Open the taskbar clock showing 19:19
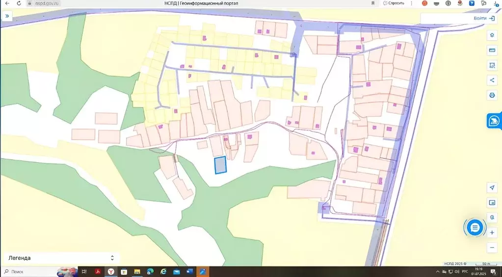Viewport: 502px width, 277px height. pyautogui.click(x=478, y=272)
